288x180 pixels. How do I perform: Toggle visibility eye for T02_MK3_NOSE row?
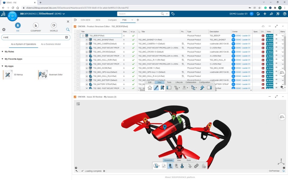tap(276, 67)
